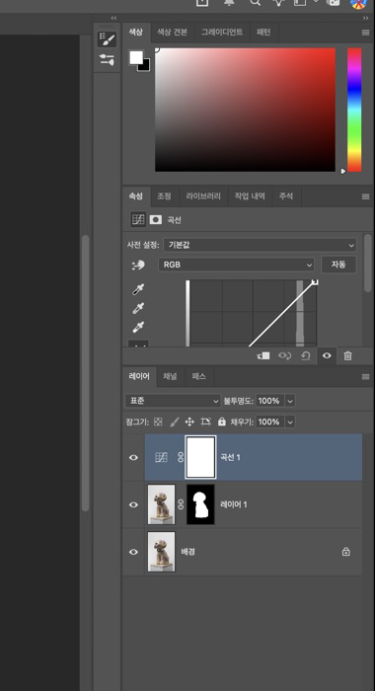Hide the 곡선 1 layer

133,457
